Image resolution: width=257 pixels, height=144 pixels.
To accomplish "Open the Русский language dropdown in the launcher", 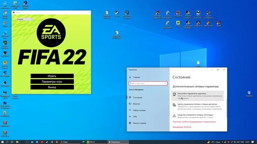I will pos(25,19).
